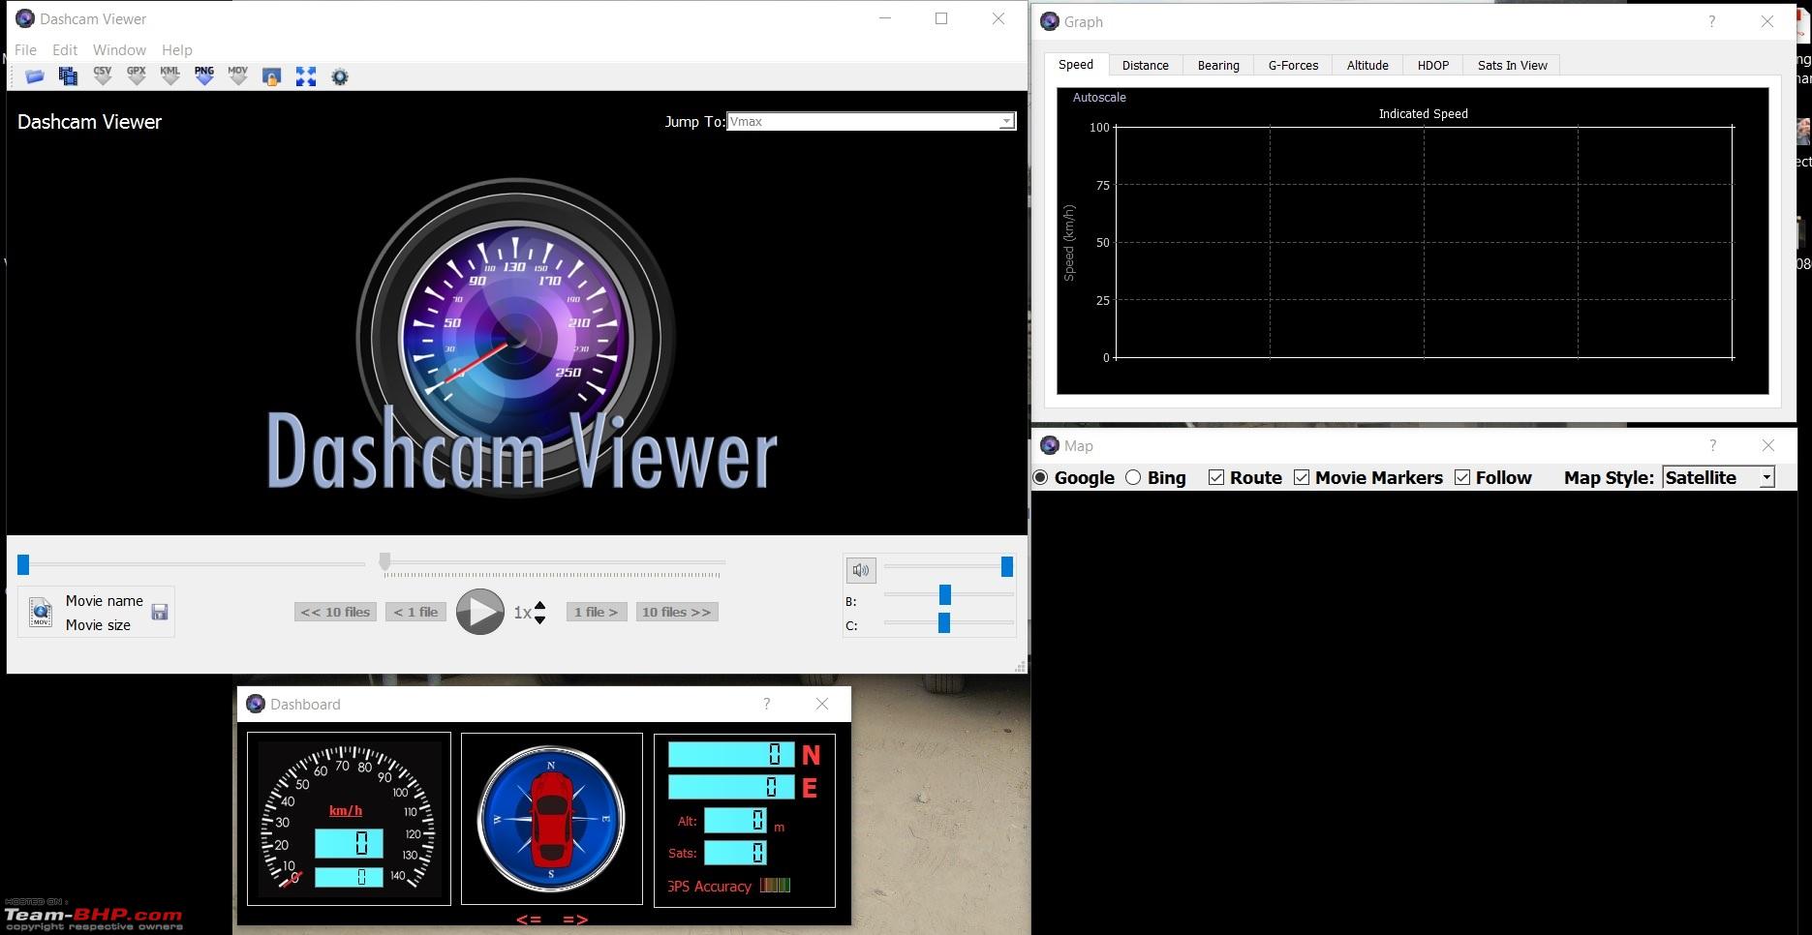
Task: Click the compass car gauge in the Dashboard
Action: click(x=551, y=819)
